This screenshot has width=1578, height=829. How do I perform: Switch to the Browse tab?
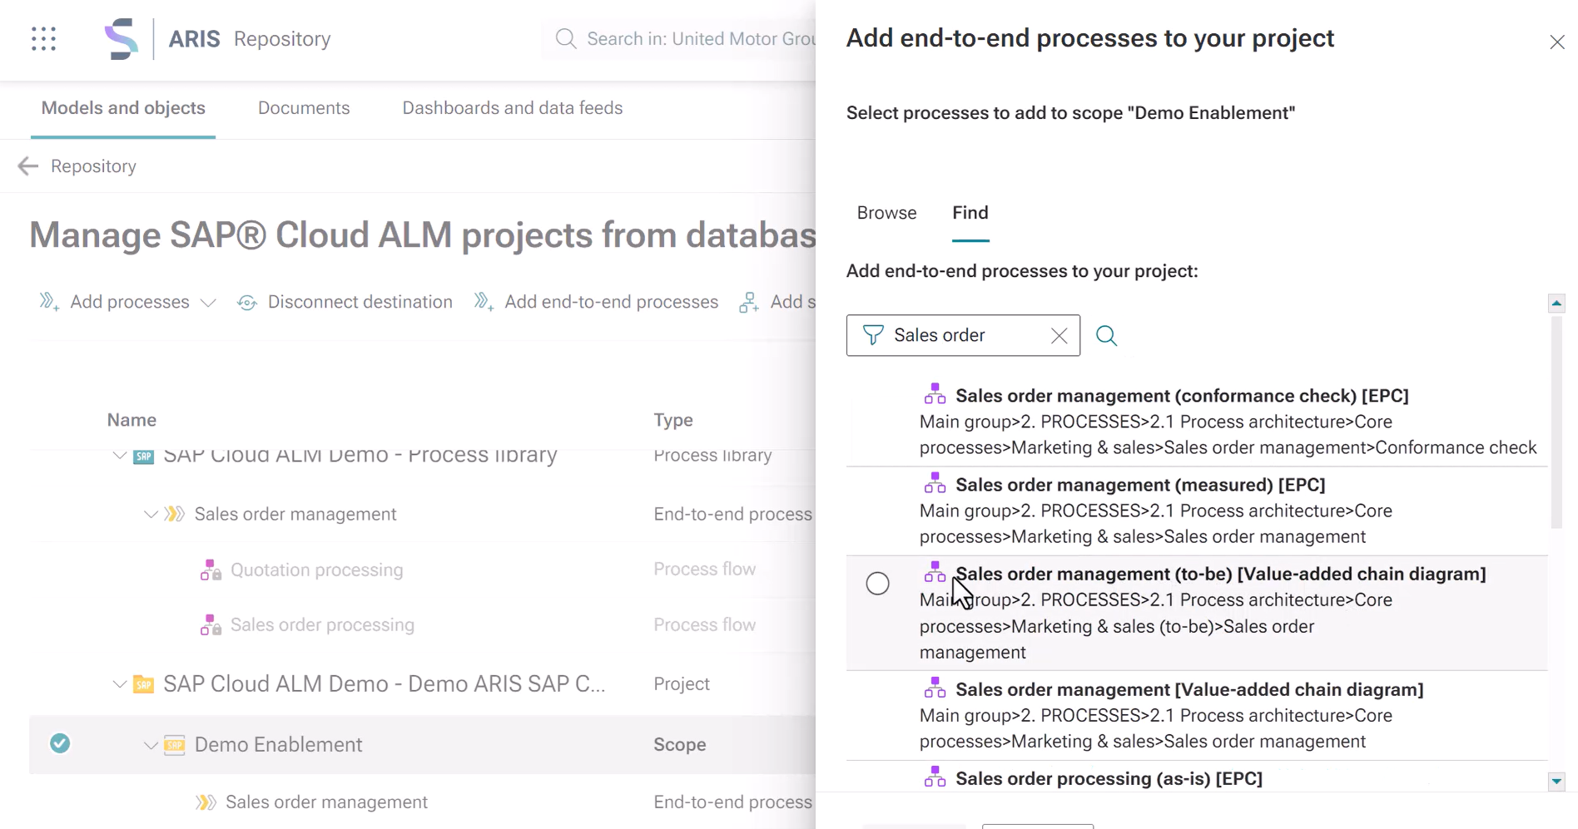tap(886, 213)
